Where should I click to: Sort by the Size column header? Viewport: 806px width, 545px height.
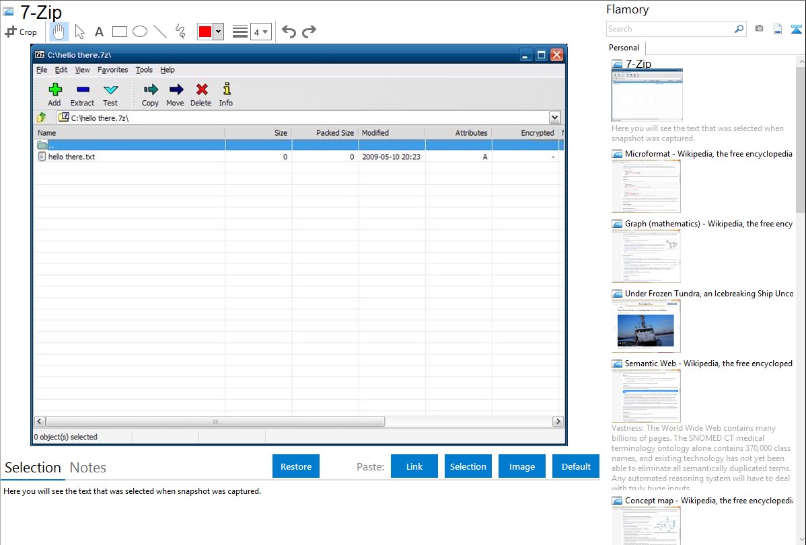click(x=258, y=132)
